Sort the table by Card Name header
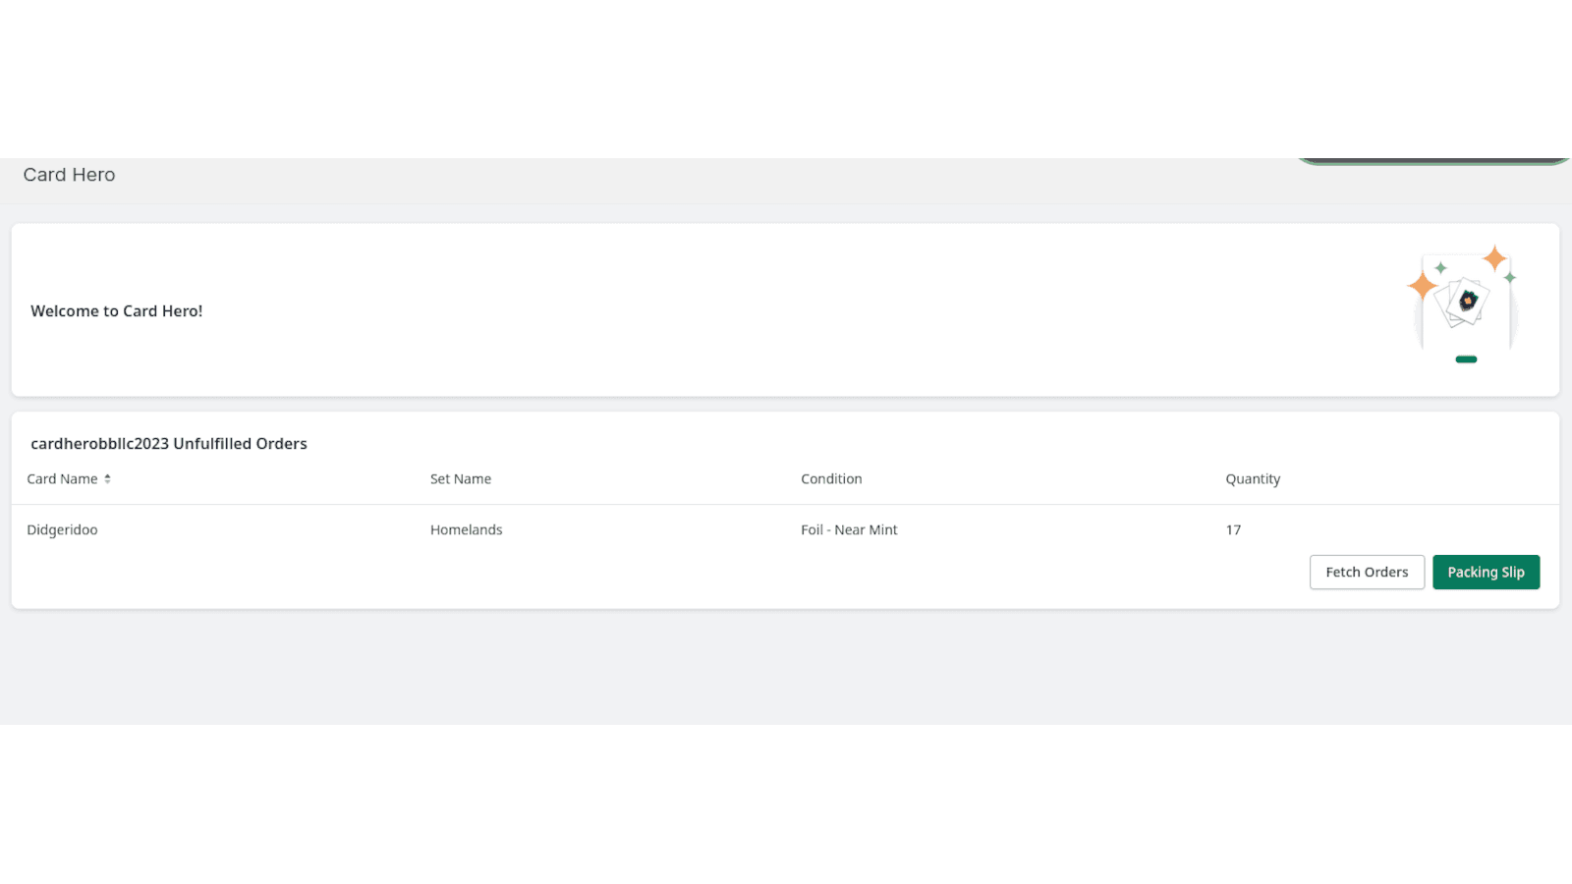 pos(62,479)
